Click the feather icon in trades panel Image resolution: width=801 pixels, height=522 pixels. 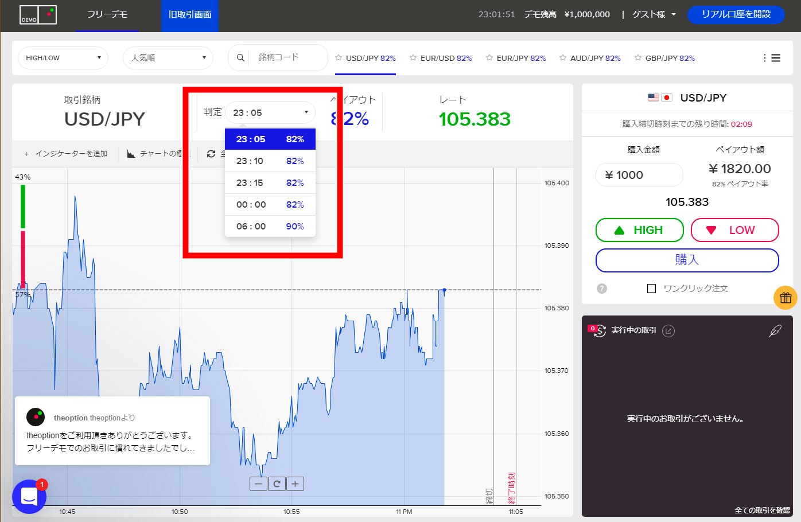[x=775, y=330]
